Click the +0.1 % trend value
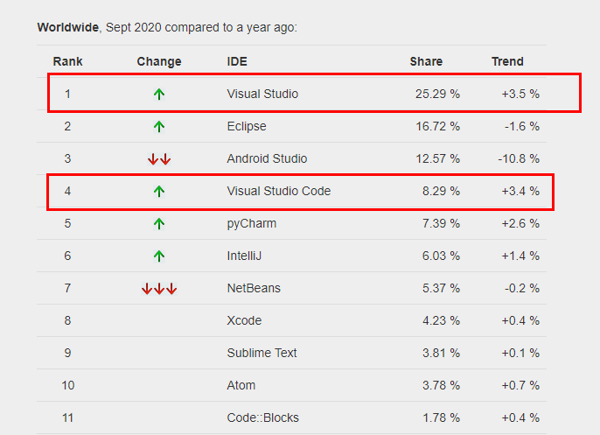600x435 pixels. [520, 353]
